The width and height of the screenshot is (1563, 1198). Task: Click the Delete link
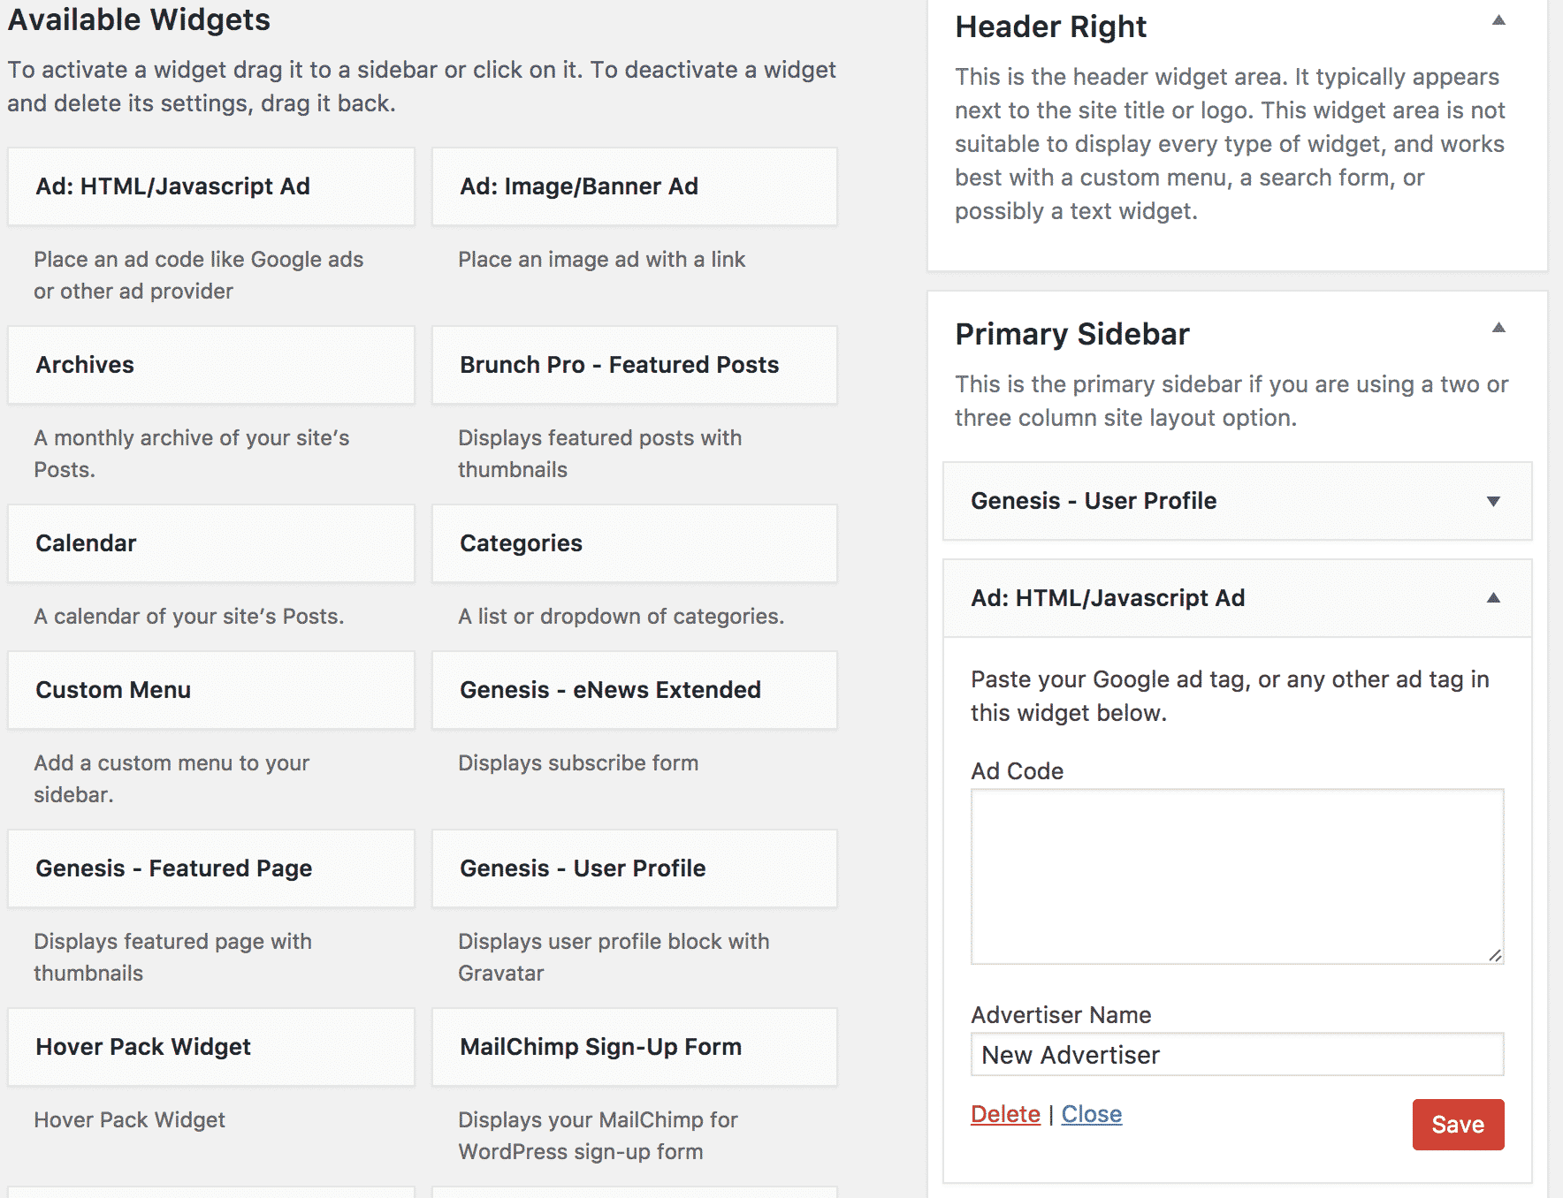(1005, 1114)
